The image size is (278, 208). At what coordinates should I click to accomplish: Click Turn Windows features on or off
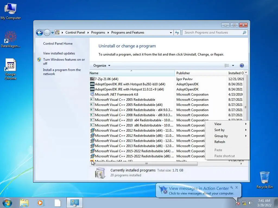64,61
